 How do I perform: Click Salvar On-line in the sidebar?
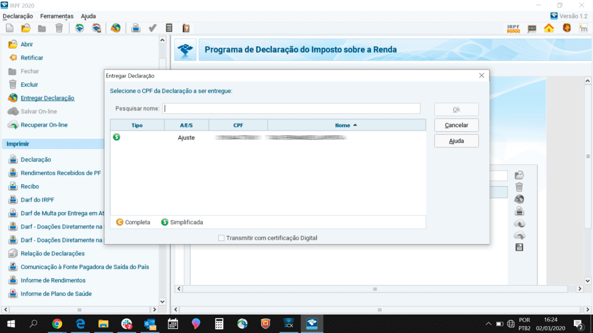pos(39,112)
